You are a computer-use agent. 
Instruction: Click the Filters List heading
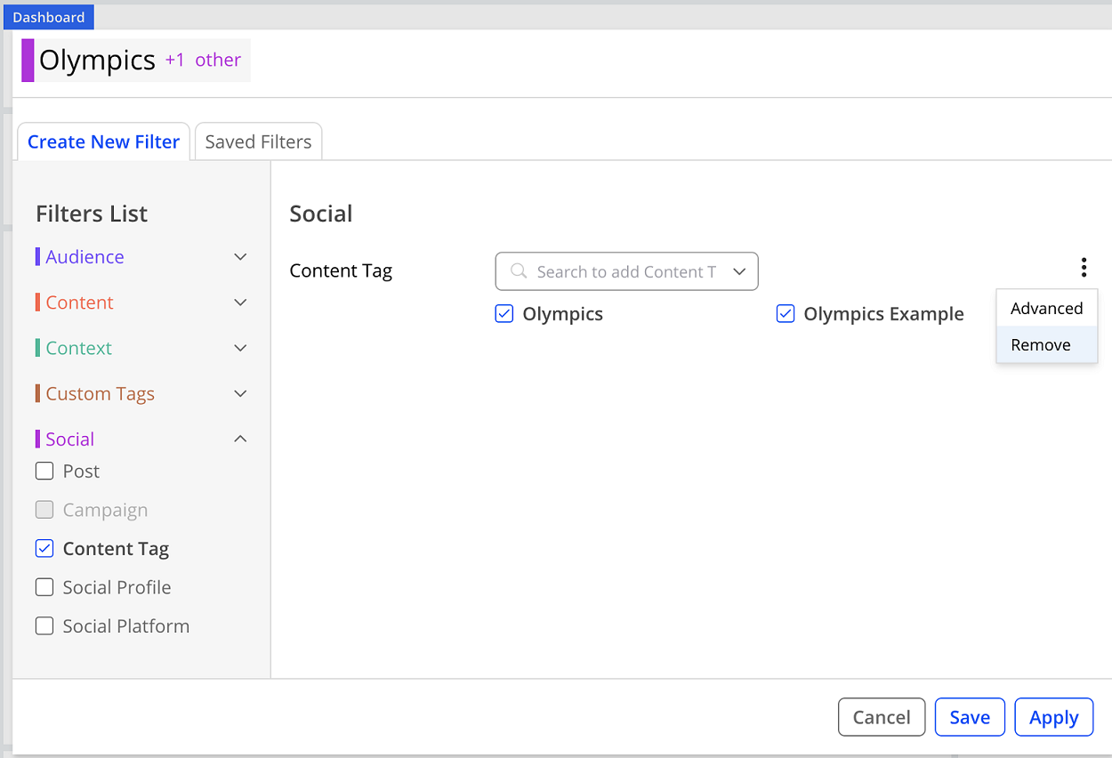92,214
